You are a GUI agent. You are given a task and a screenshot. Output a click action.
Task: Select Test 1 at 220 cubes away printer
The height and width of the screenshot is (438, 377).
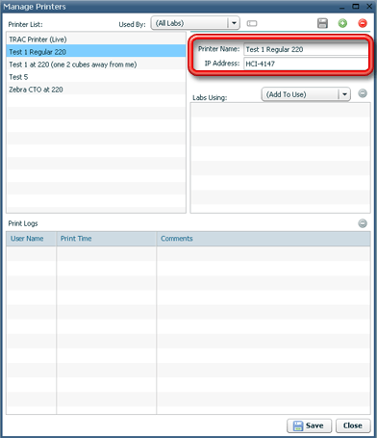(x=96, y=64)
